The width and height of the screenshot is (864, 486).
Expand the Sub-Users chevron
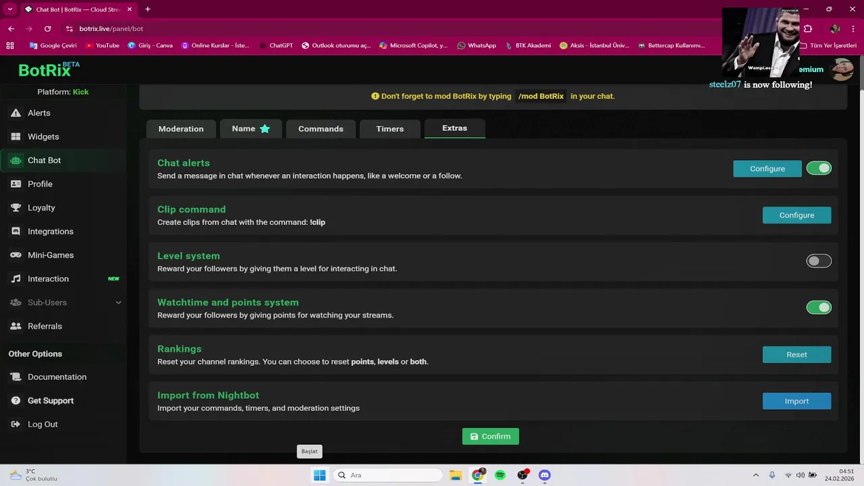(118, 303)
